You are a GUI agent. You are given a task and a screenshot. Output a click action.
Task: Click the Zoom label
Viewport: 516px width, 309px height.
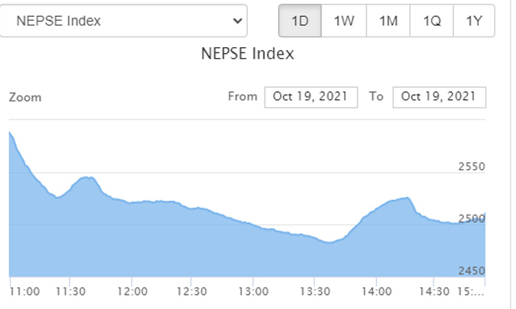(25, 97)
